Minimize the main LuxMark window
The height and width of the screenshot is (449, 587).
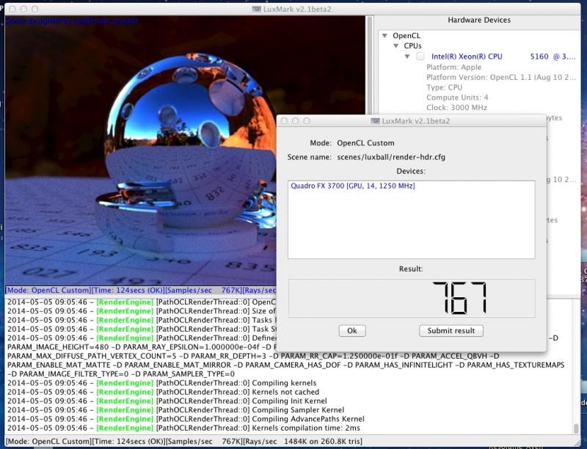pos(23,8)
